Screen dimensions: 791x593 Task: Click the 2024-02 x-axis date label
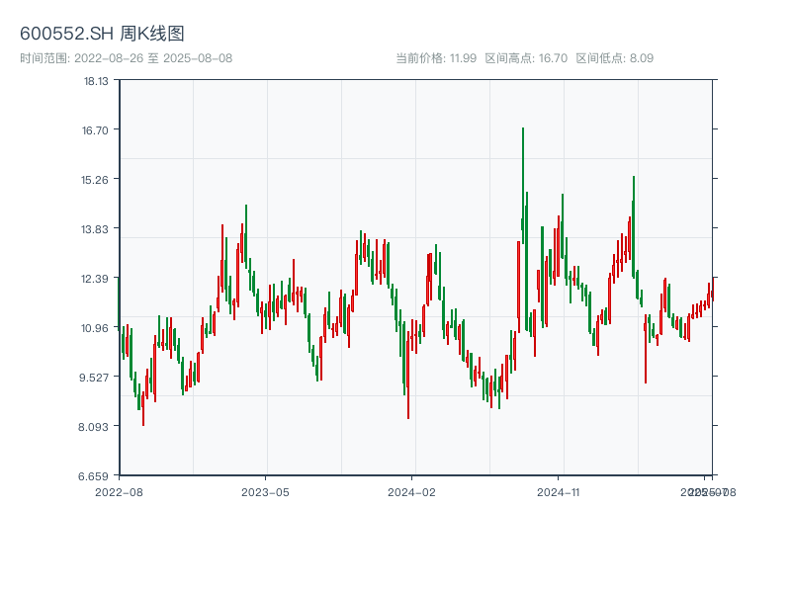[411, 492]
